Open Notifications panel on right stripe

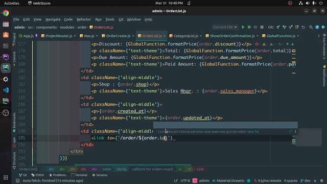(324, 76)
